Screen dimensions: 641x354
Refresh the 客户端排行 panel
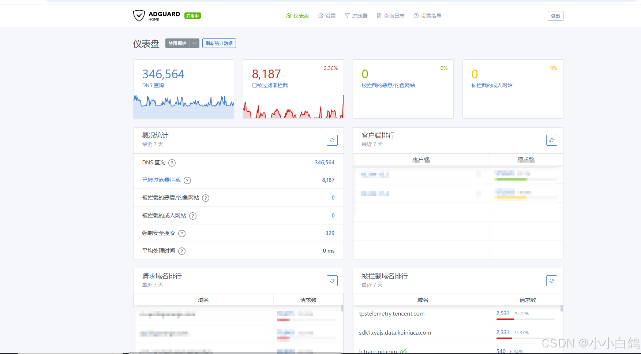(551, 140)
